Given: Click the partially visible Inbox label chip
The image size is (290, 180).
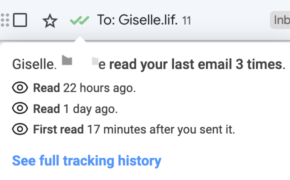Looking at the screenshot, I should [280, 20].
